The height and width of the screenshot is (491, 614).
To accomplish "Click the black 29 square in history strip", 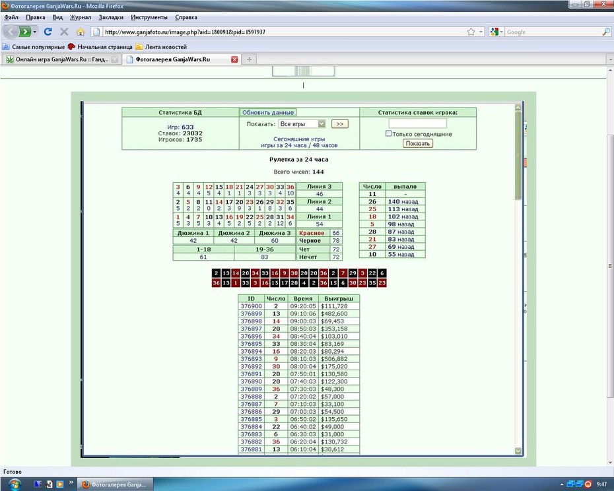I will [x=353, y=273].
